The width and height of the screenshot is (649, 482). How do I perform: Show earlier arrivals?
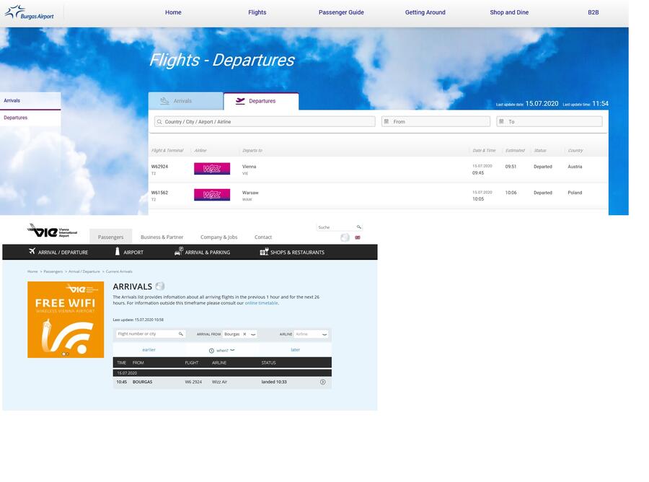tap(149, 350)
